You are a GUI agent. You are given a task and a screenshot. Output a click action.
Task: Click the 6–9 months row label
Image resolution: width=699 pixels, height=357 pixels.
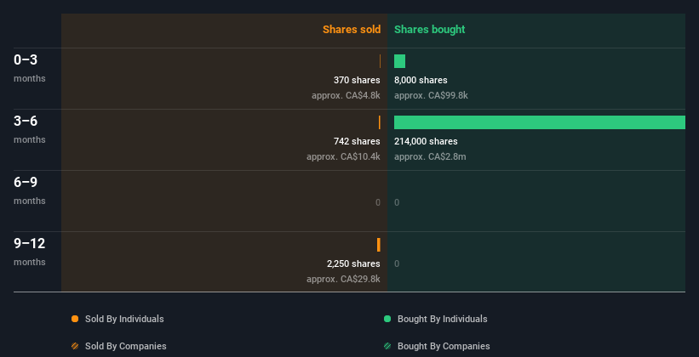(30, 190)
